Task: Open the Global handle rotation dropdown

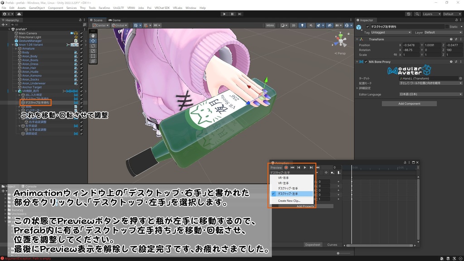Action: pyautogui.click(x=120, y=25)
